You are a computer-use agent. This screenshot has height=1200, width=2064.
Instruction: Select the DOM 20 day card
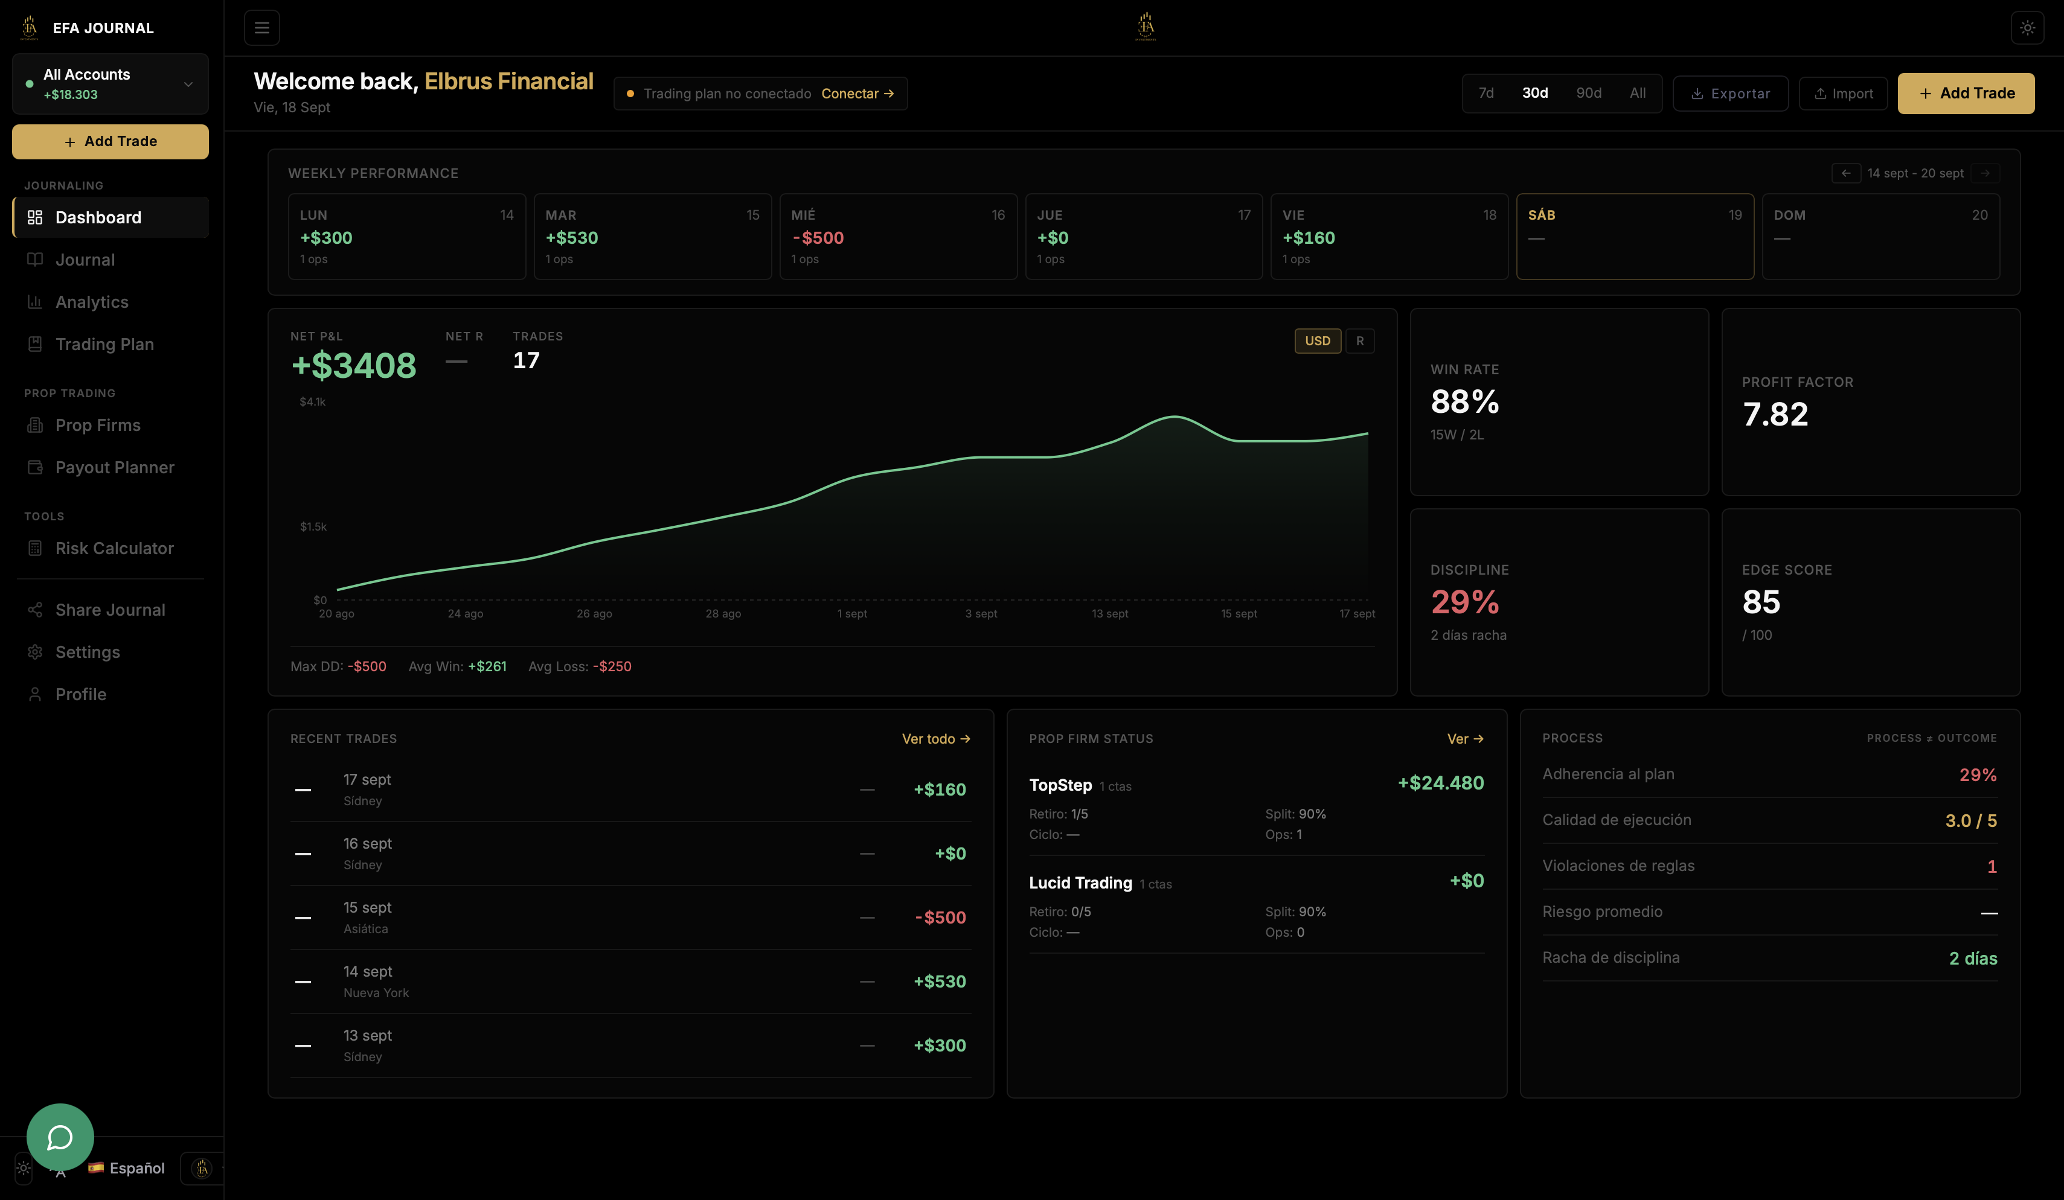[1880, 237]
